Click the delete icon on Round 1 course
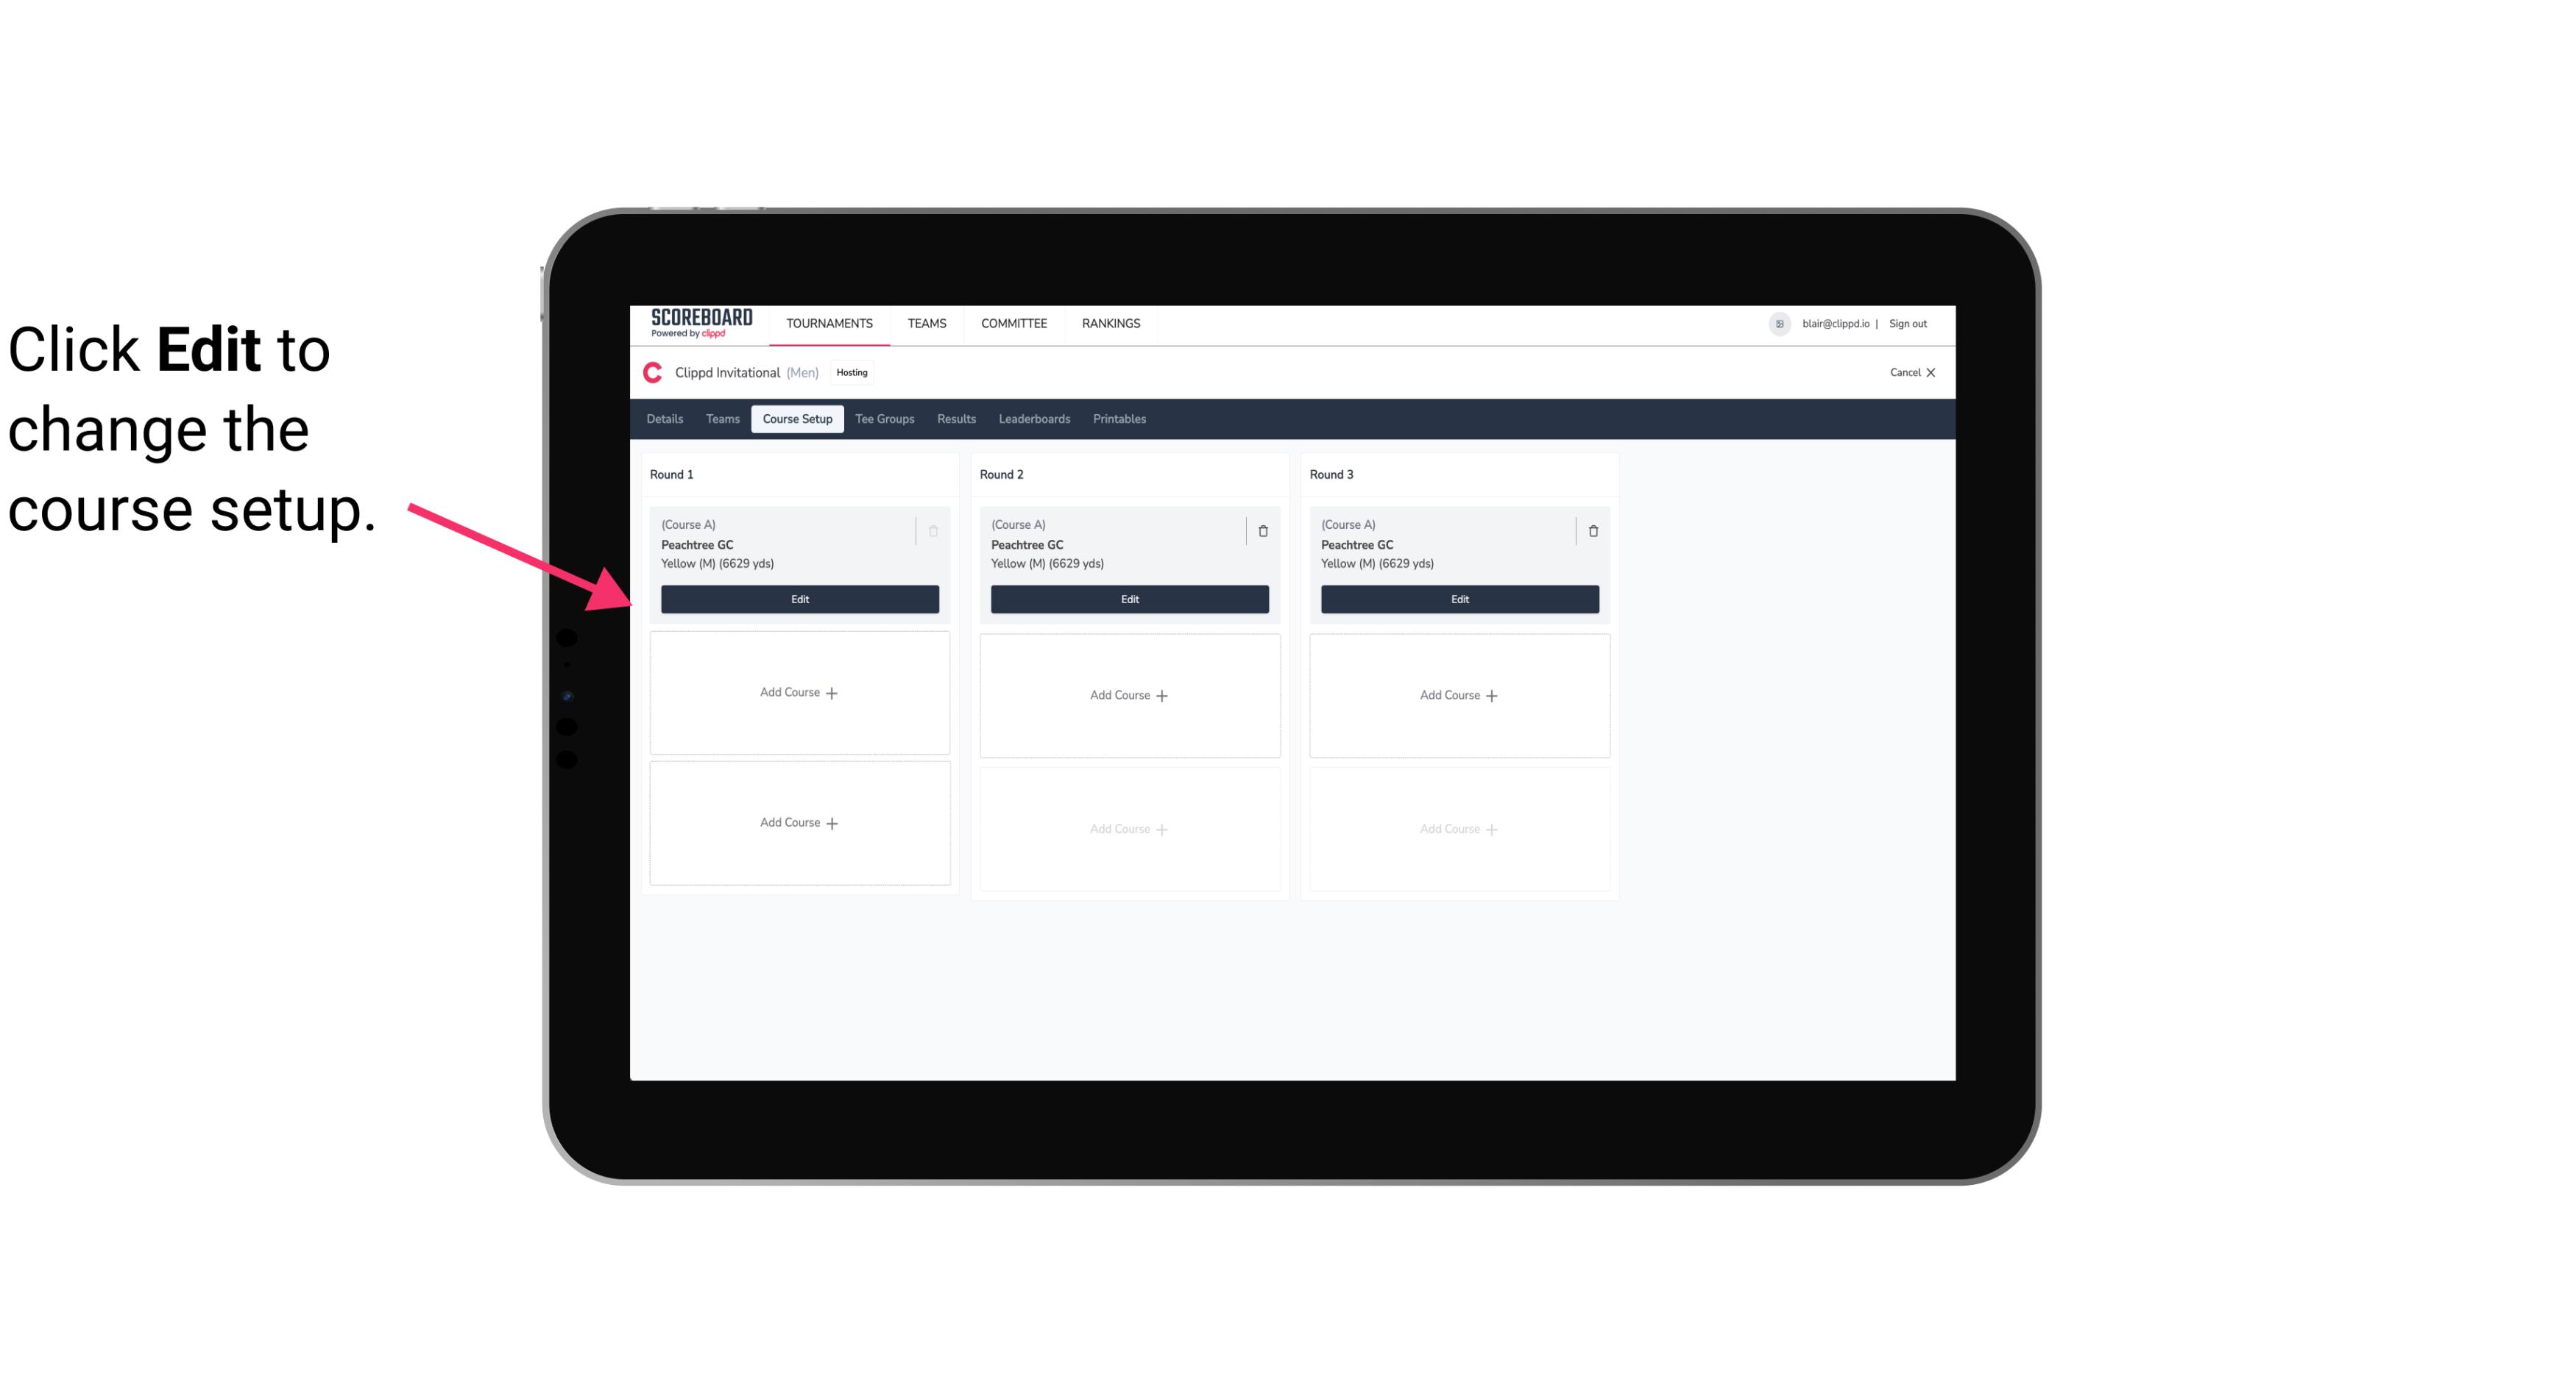This screenshot has height=1385, width=2576. pos(935,530)
